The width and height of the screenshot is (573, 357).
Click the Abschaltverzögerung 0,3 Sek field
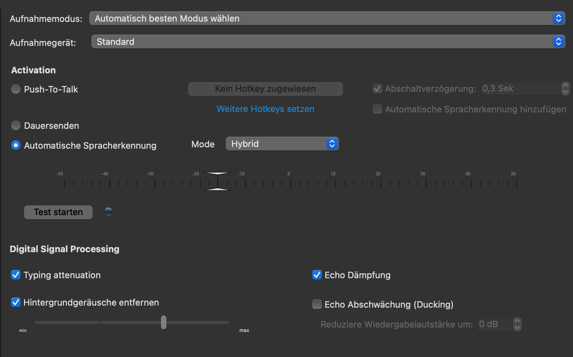(520, 88)
